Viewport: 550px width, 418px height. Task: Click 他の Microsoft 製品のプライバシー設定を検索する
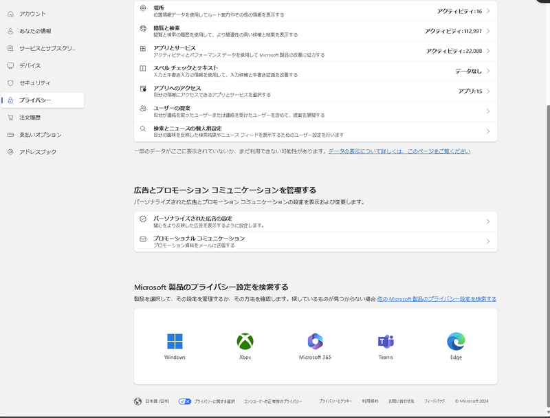click(x=438, y=298)
